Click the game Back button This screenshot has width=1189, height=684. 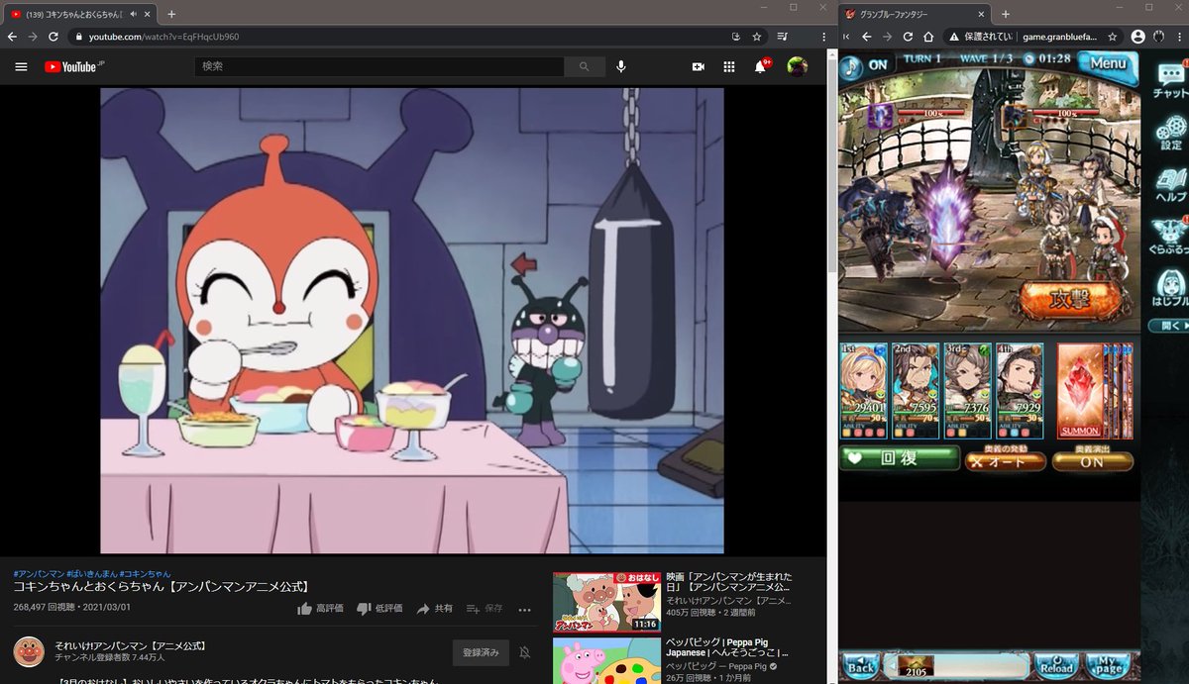[860, 665]
